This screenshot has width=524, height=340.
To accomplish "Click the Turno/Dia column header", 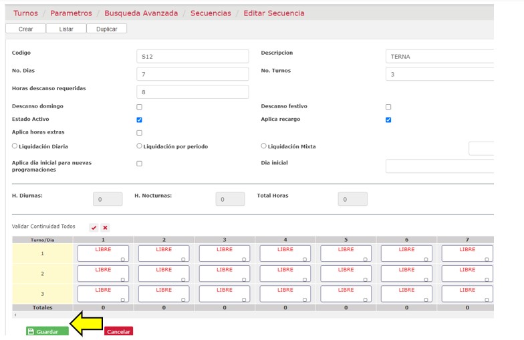I will point(43,240).
